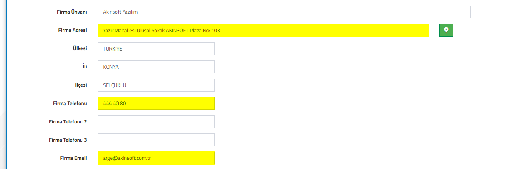The height and width of the screenshot is (169, 519).
Task: Click into the Firma Ünvanı text field
Action: (x=284, y=12)
